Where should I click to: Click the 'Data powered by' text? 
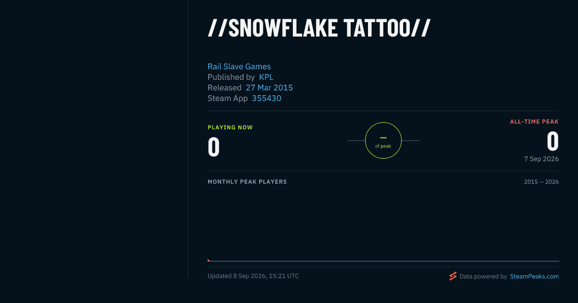[483, 277]
